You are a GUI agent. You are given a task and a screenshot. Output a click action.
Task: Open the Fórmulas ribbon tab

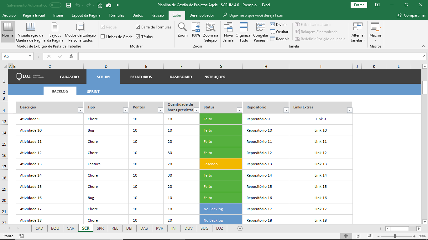click(x=116, y=15)
